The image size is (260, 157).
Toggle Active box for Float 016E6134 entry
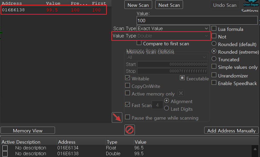point(5,148)
